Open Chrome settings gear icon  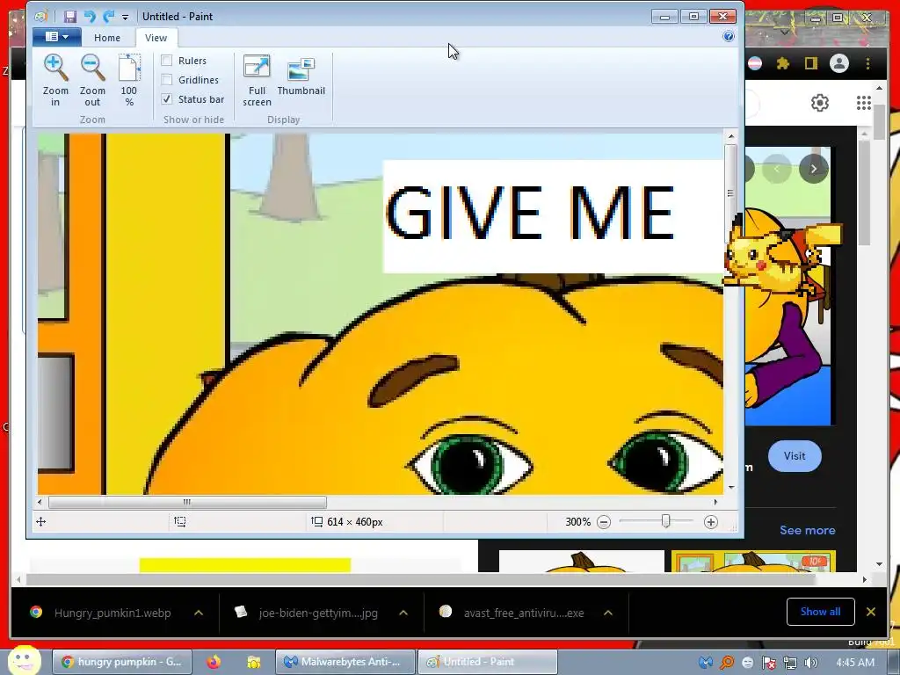(820, 103)
